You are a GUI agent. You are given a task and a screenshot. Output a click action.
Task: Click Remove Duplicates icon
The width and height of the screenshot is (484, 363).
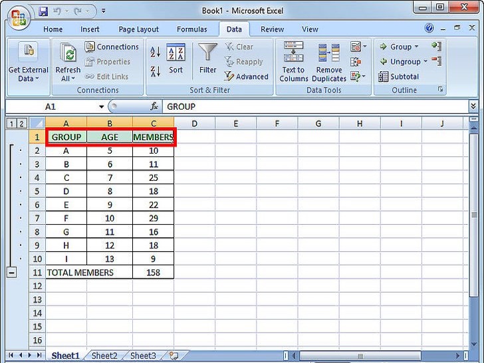328,55
